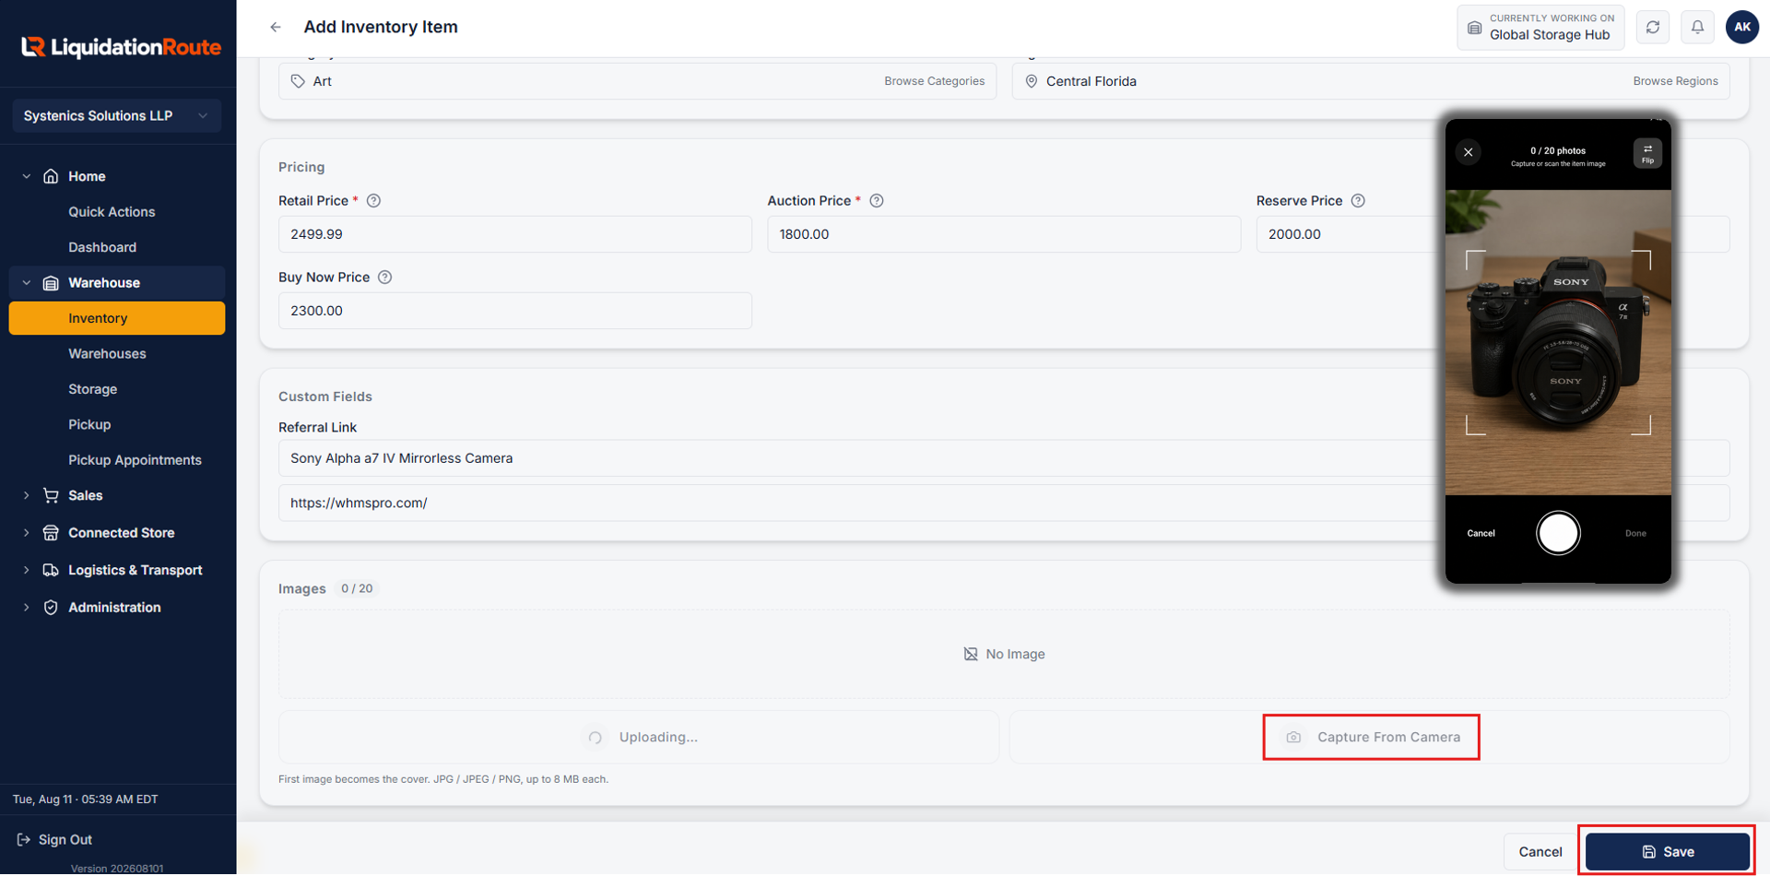The image size is (1770, 876).
Task: Expand the Logistics & Transport section
Action: (x=27, y=571)
